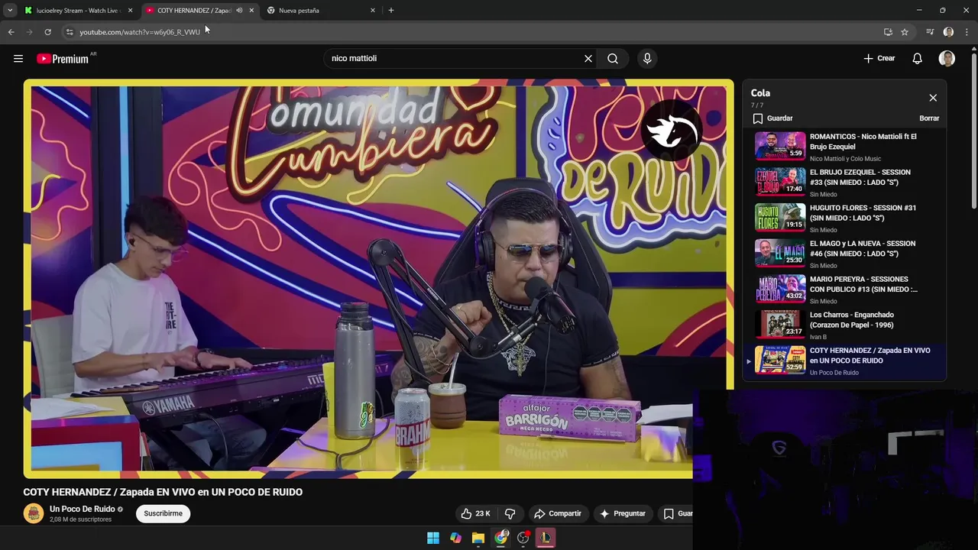Select COTY HERNANDEZ Zapada EN VIVO queue item
The image size is (978, 550).
click(x=845, y=361)
